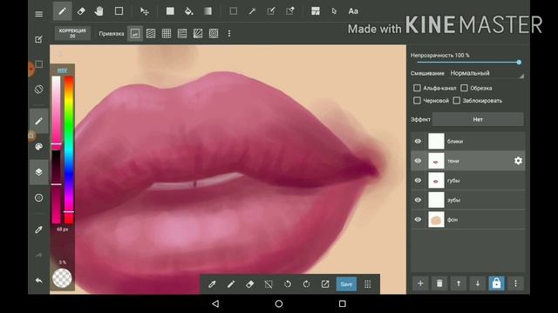Enable radial lines snap guide
The height and width of the screenshot is (313, 558).
click(x=198, y=34)
